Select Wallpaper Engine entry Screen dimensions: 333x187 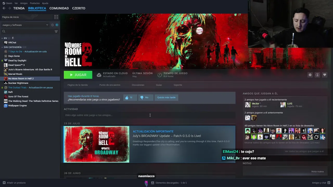pos(17,105)
